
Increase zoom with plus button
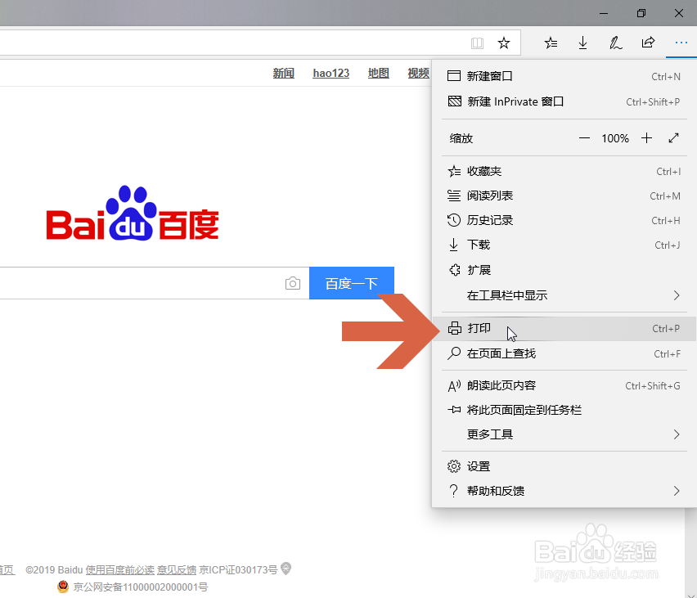647,138
